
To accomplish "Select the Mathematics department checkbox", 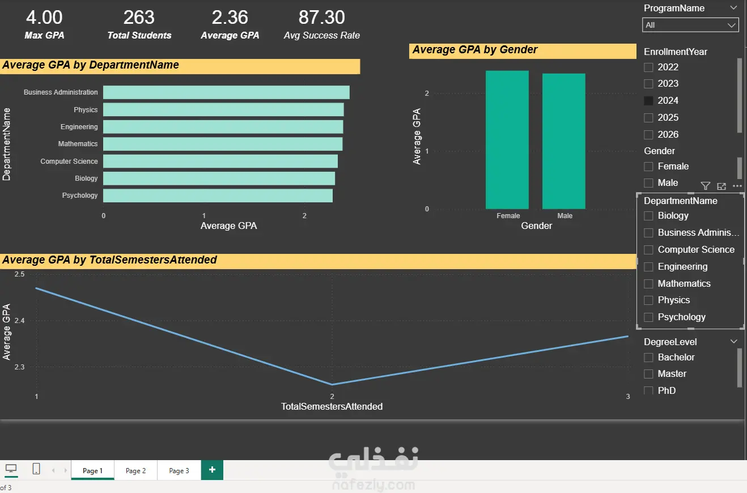I will click(648, 284).
